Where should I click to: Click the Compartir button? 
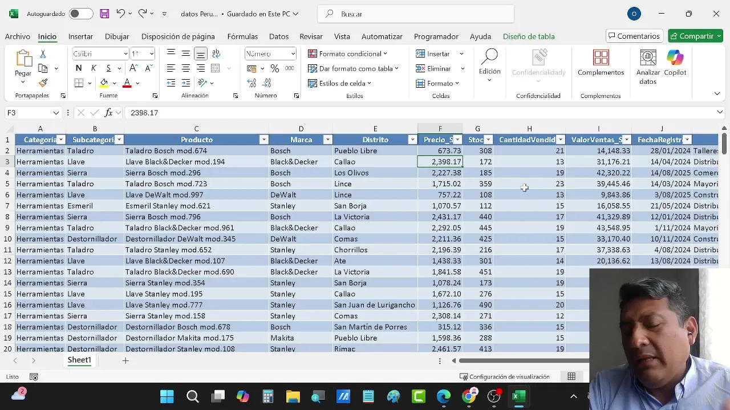(695, 36)
